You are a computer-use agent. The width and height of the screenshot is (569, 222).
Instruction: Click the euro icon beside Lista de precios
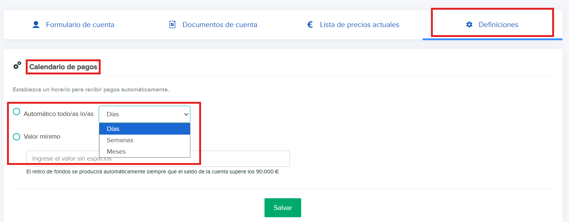point(310,25)
